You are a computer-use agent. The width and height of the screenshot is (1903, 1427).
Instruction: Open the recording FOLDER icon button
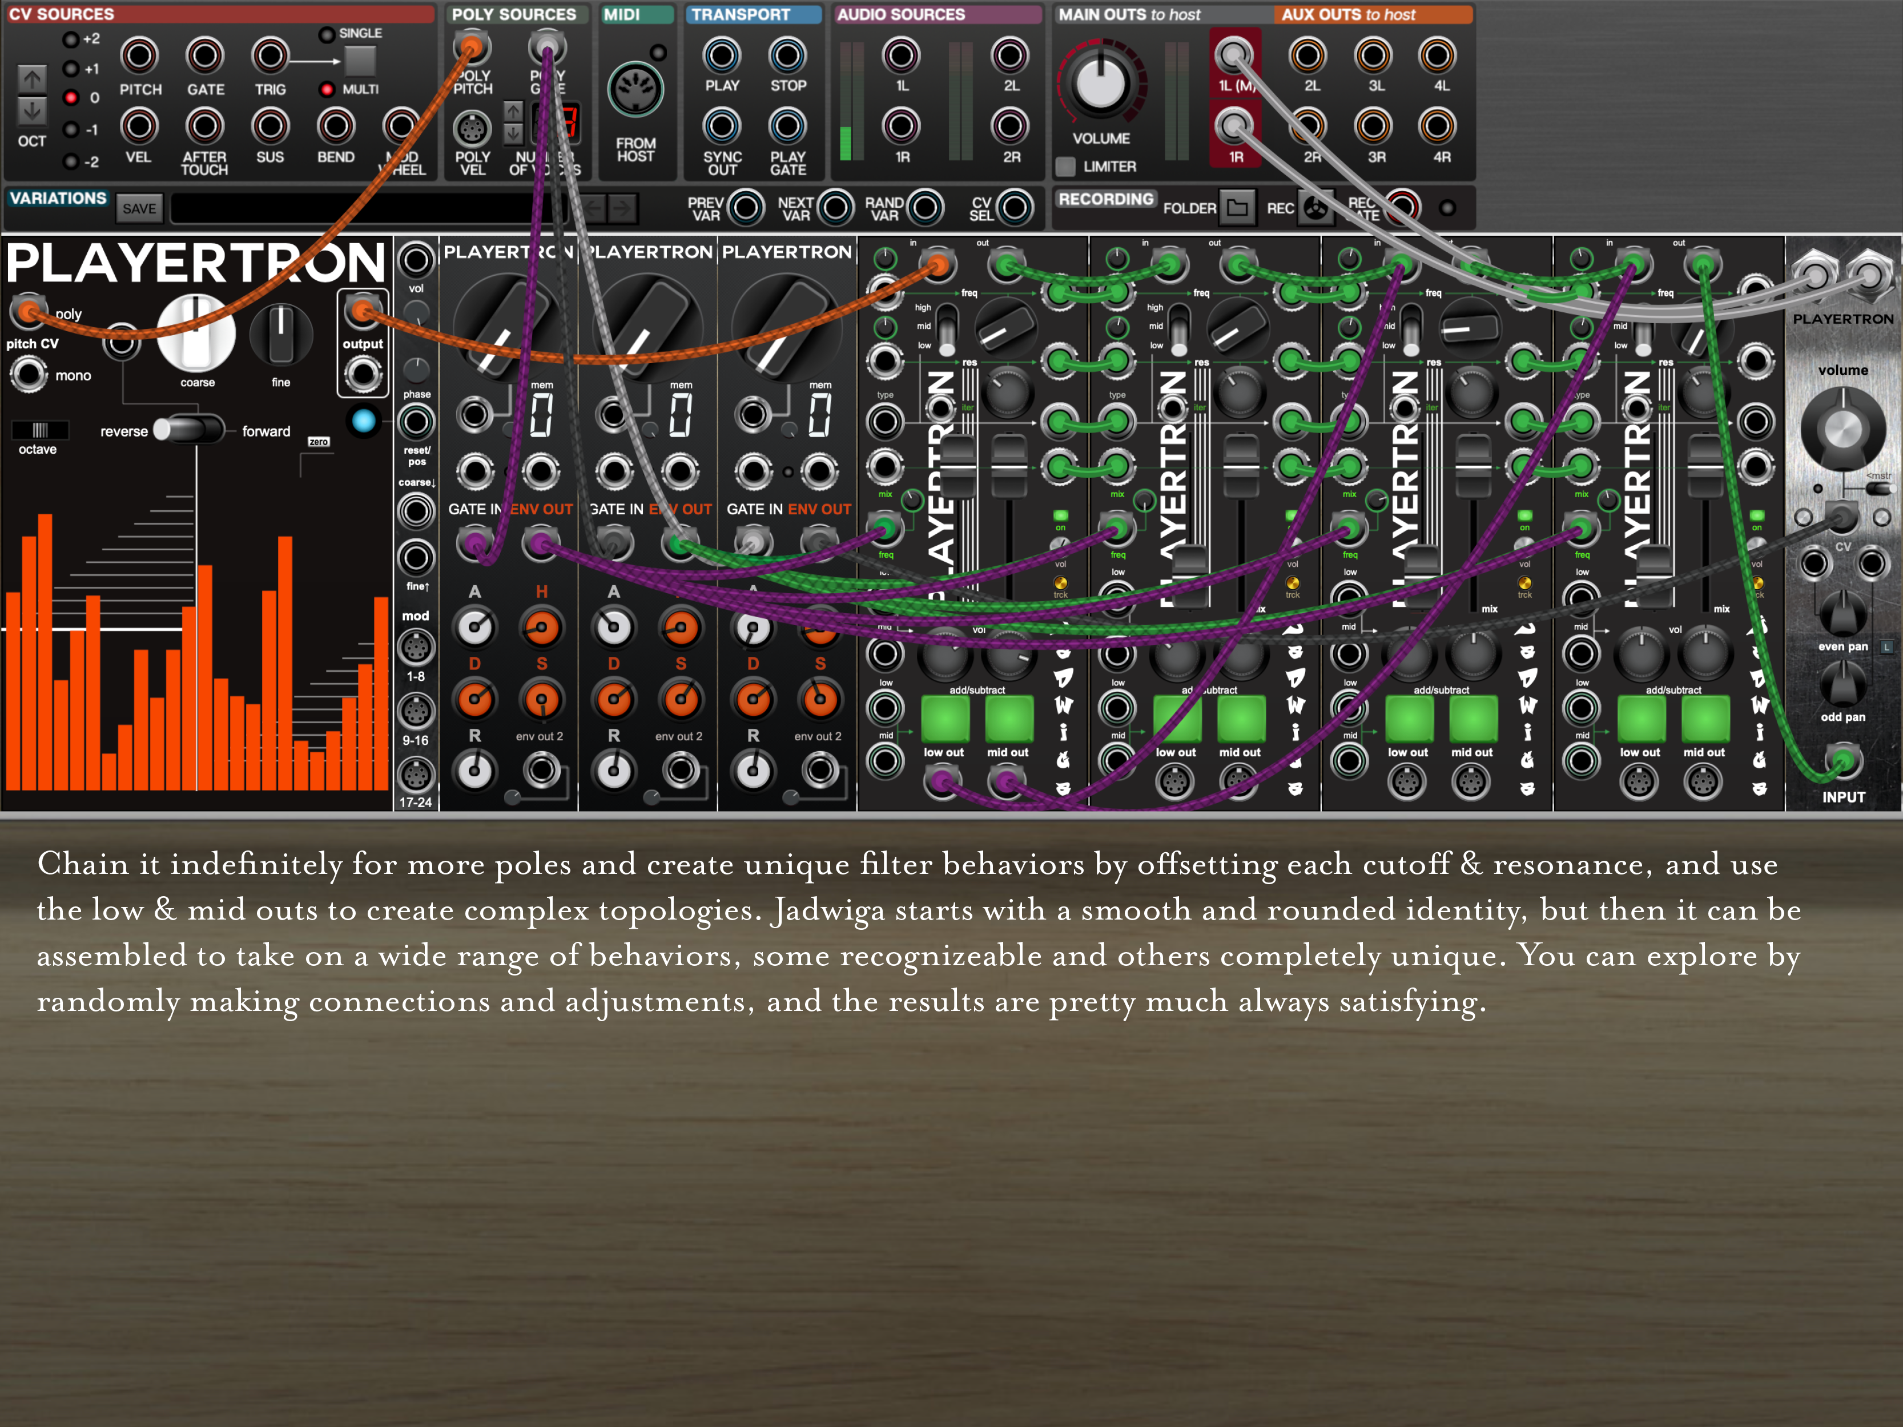1237,207
